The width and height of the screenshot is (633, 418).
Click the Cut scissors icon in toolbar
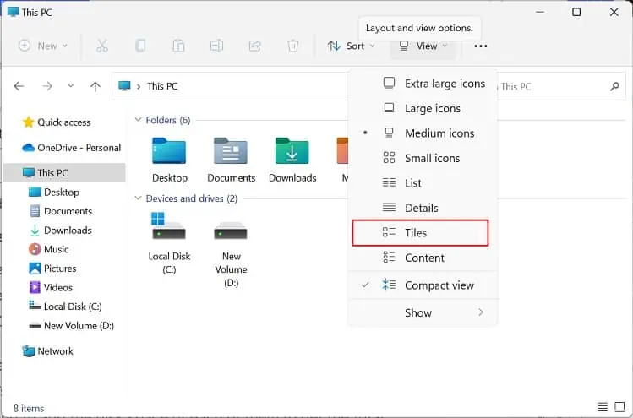(102, 46)
